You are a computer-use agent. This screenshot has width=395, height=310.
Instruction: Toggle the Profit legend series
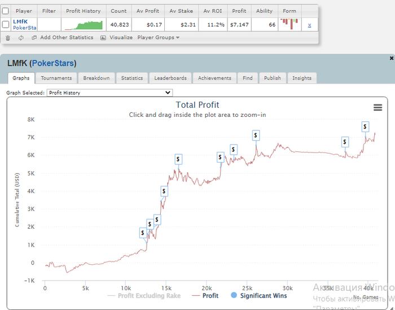pos(205,296)
